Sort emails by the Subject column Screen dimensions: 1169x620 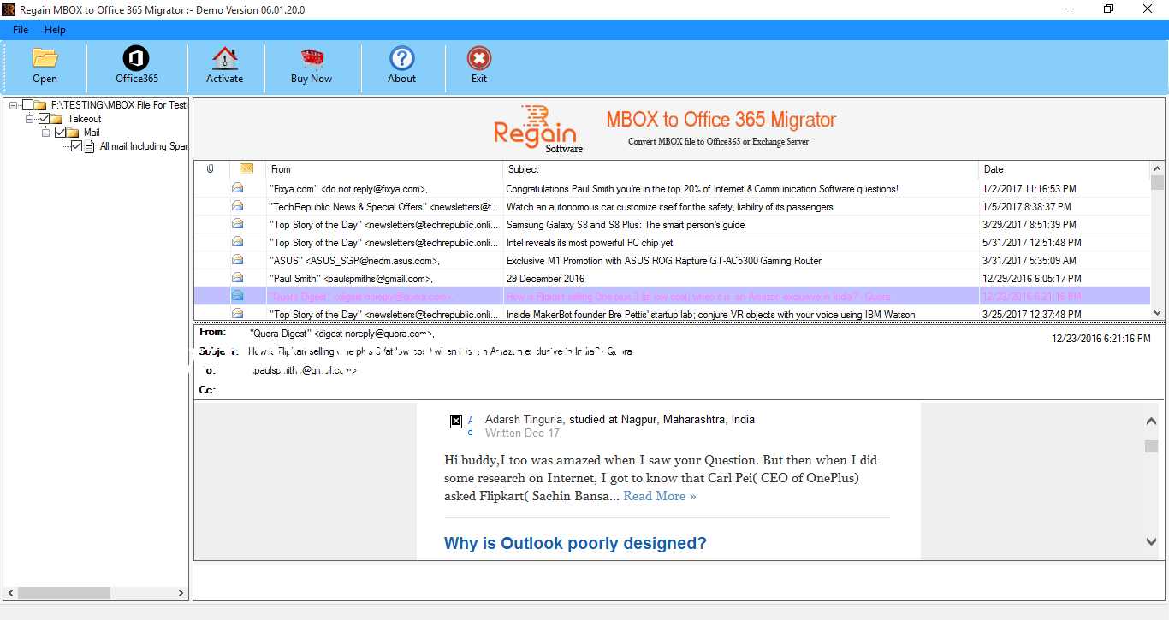(x=741, y=169)
